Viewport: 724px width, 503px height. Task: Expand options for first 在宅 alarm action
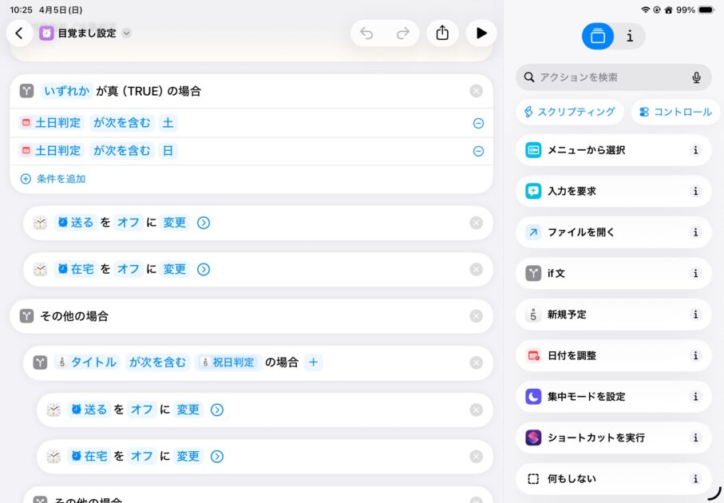[204, 269]
